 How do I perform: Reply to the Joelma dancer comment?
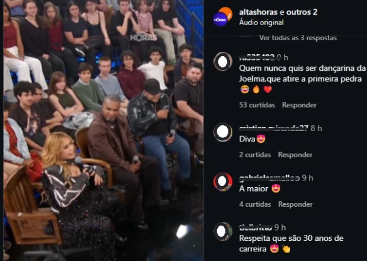pos(299,105)
